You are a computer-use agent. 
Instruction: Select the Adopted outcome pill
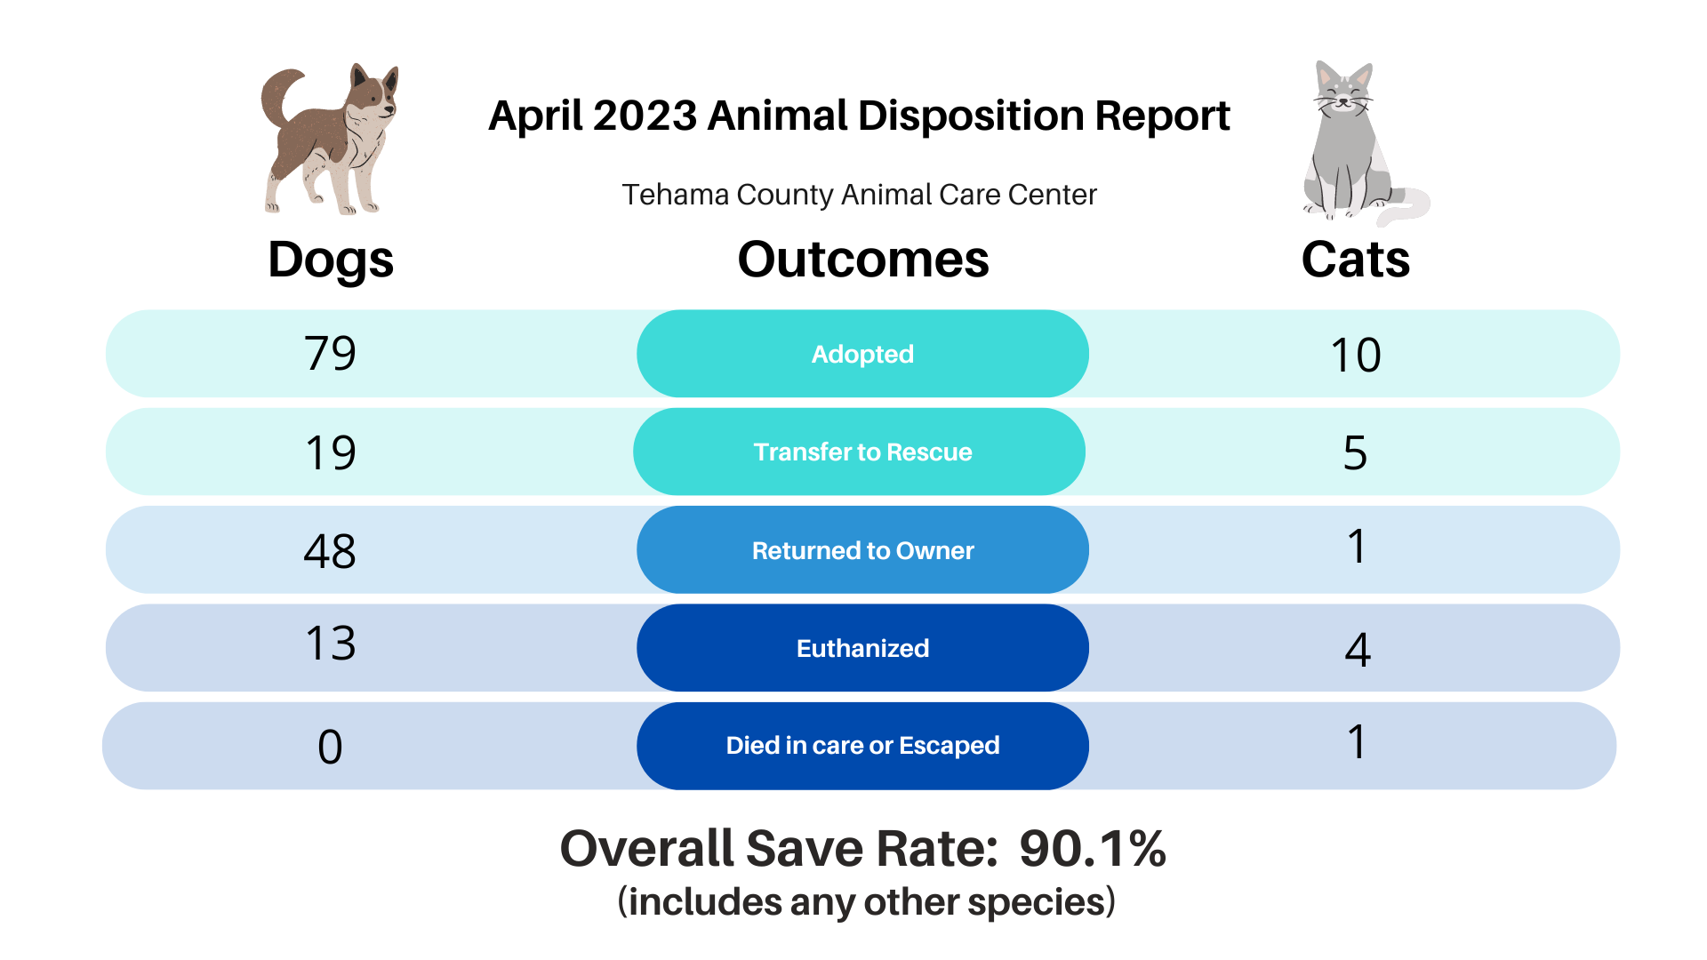862,354
